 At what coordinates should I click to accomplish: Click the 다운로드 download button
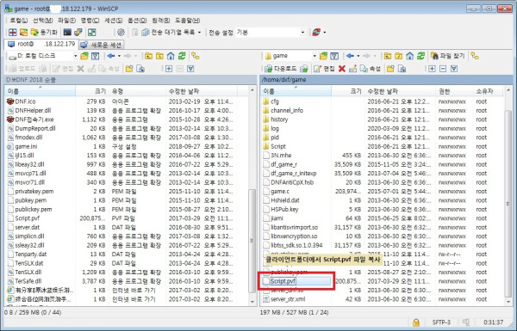281,69
